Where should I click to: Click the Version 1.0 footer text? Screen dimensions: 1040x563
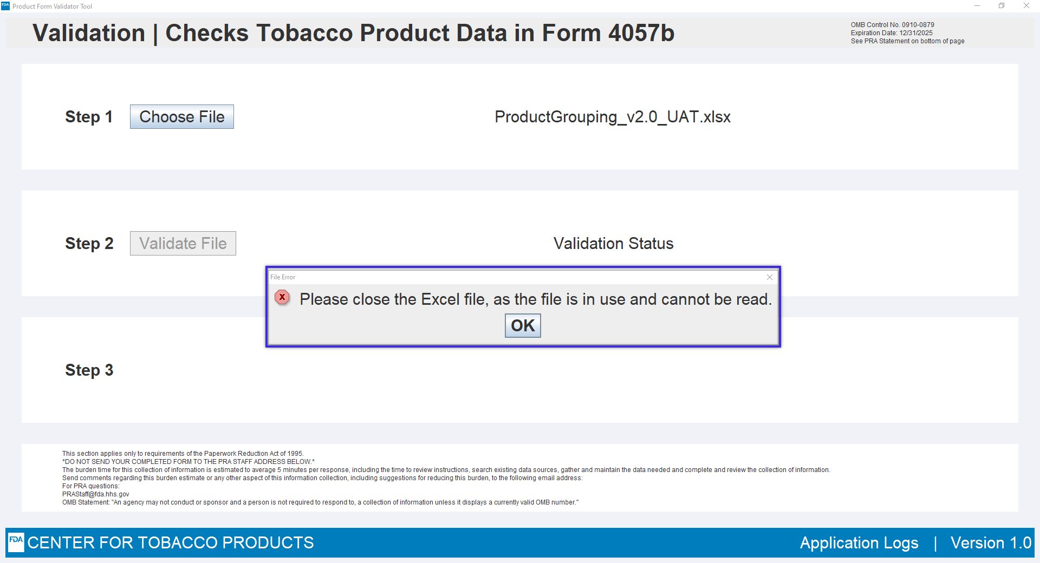tap(991, 543)
